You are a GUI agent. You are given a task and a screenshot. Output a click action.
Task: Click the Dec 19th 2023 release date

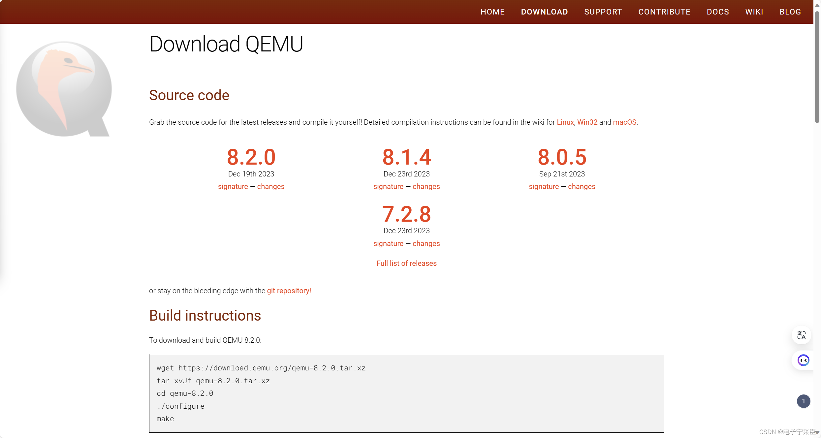pos(251,174)
